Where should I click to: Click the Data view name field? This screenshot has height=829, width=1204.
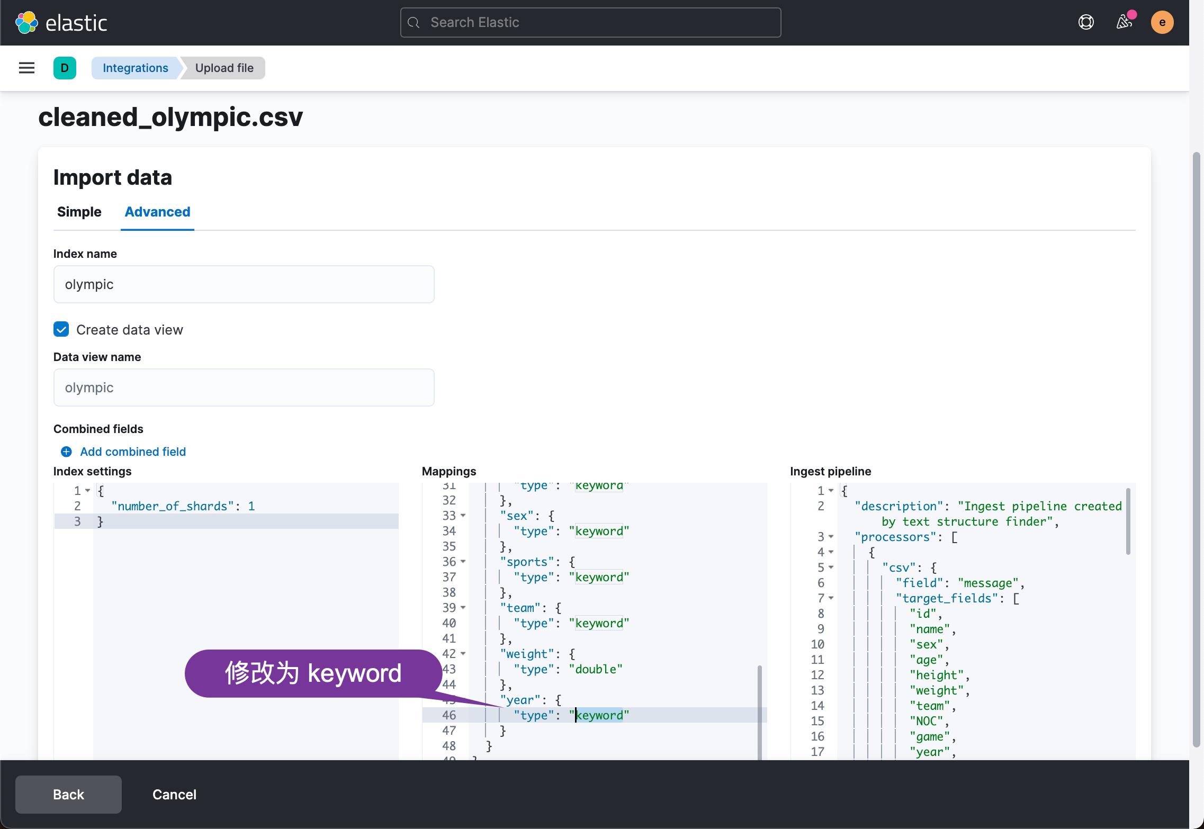(244, 388)
